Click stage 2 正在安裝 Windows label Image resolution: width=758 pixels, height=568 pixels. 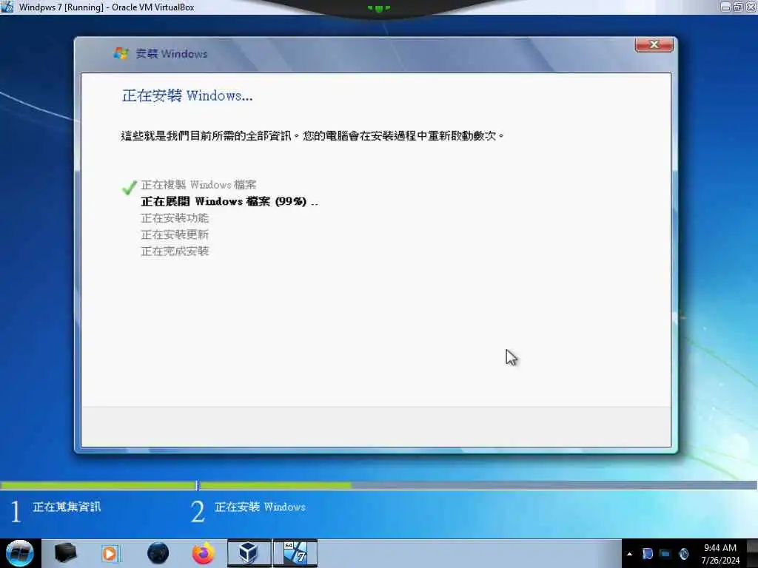point(260,507)
